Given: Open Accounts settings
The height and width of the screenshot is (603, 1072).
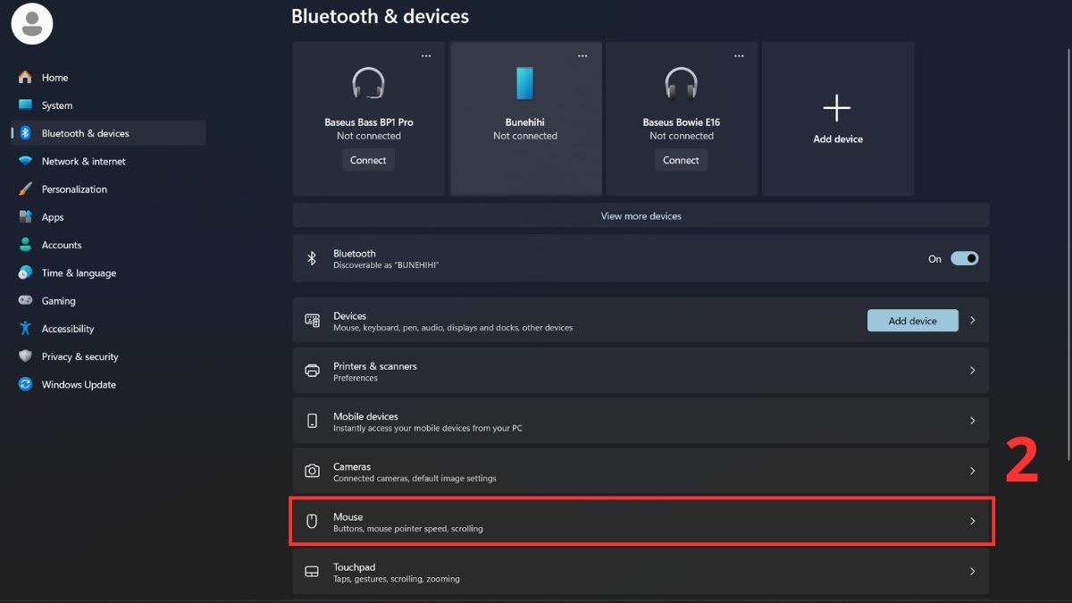Looking at the screenshot, I should coord(63,245).
